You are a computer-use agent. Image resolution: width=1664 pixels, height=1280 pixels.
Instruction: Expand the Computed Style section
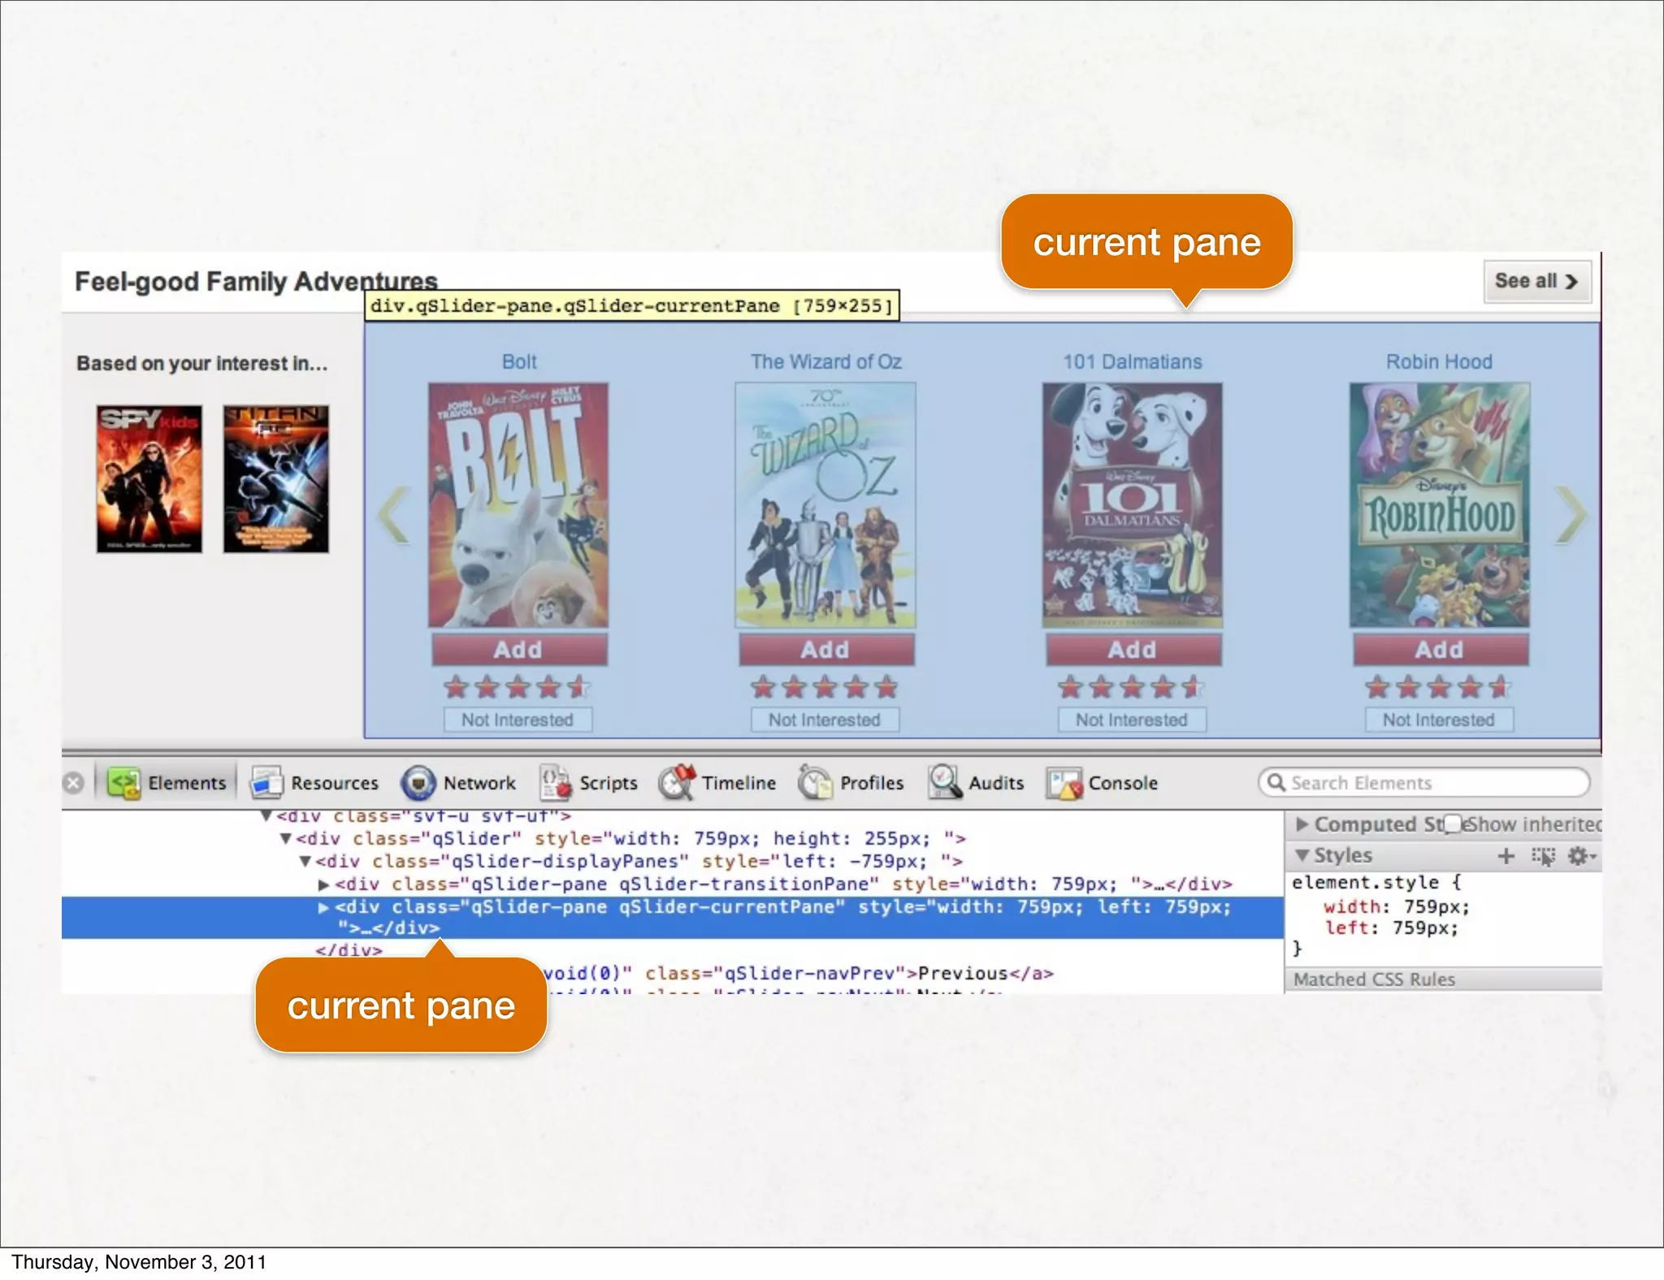1302,824
